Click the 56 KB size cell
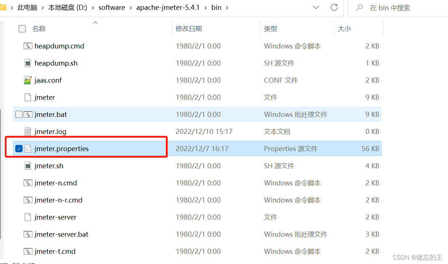This screenshot has width=448, height=264. point(370,149)
